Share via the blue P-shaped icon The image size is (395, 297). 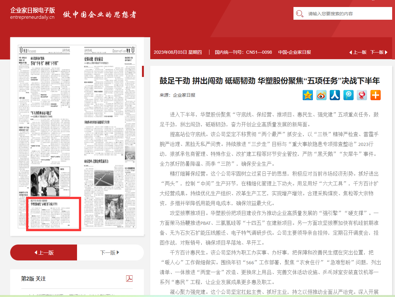point(349,95)
